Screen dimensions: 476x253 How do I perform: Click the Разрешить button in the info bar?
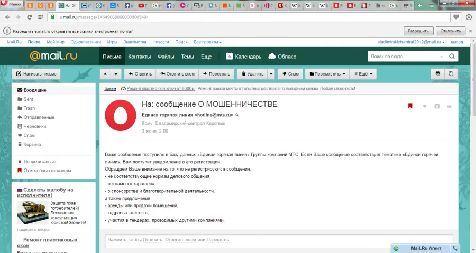(x=418, y=31)
